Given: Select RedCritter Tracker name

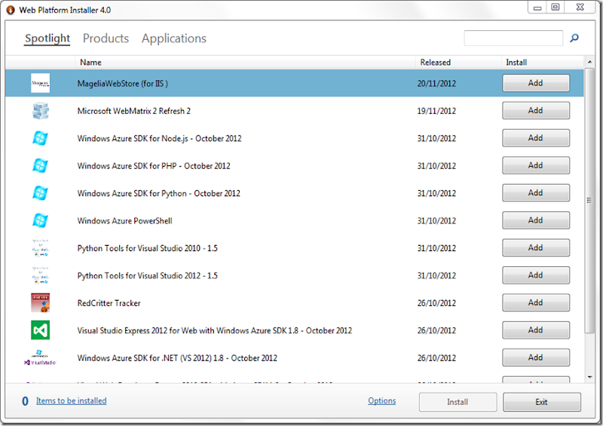Looking at the screenshot, I should (109, 303).
